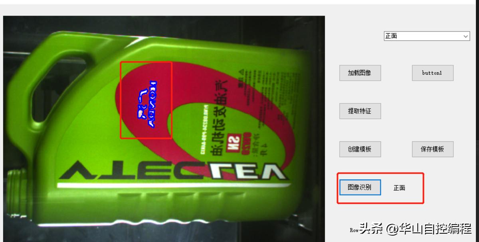The width and height of the screenshot is (479, 242).
Task: Click the red ROI rectangle border on image
Action: click(x=146, y=62)
